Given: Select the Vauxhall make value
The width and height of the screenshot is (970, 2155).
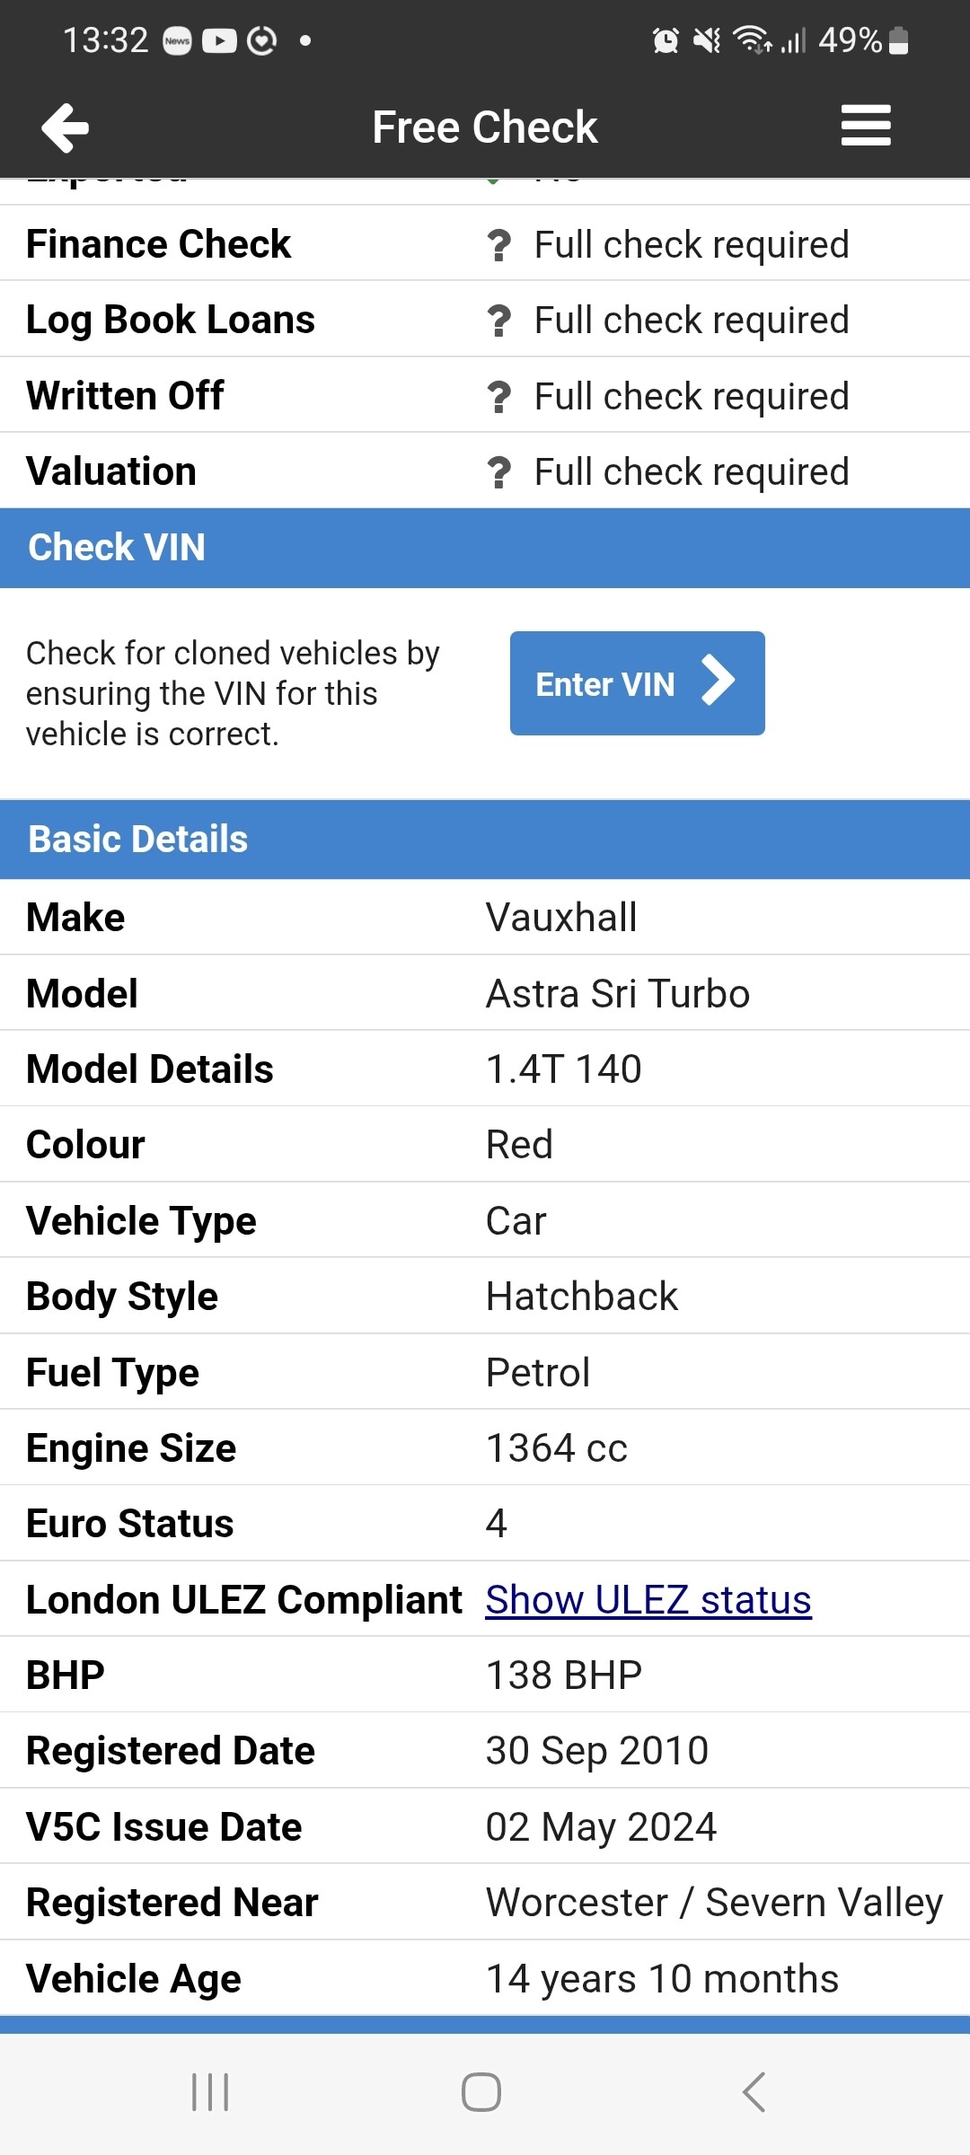Looking at the screenshot, I should click(x=561, y=918).
